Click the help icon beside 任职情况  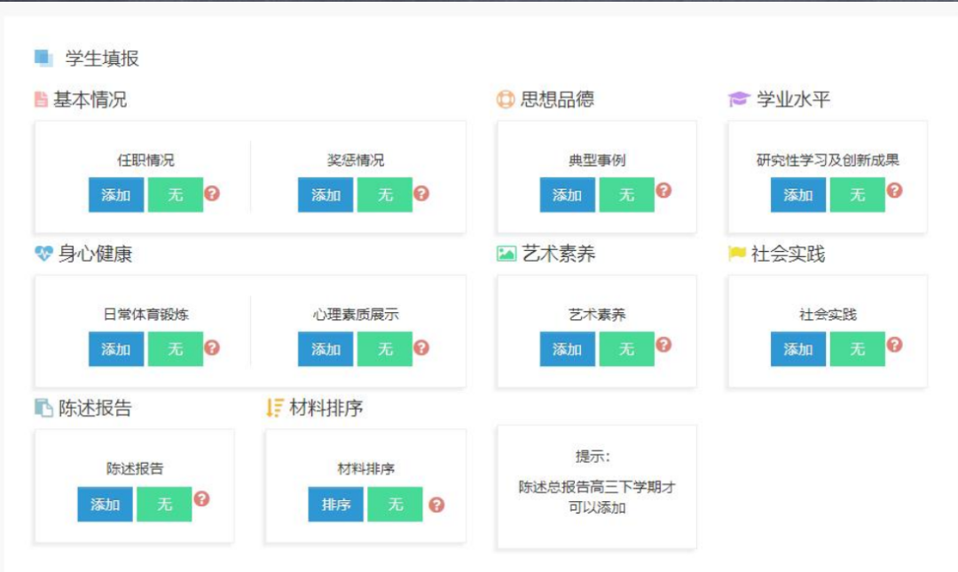coord(211,192)
